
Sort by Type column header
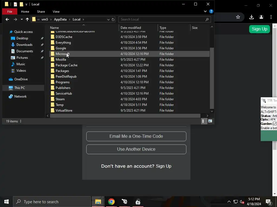163,28
